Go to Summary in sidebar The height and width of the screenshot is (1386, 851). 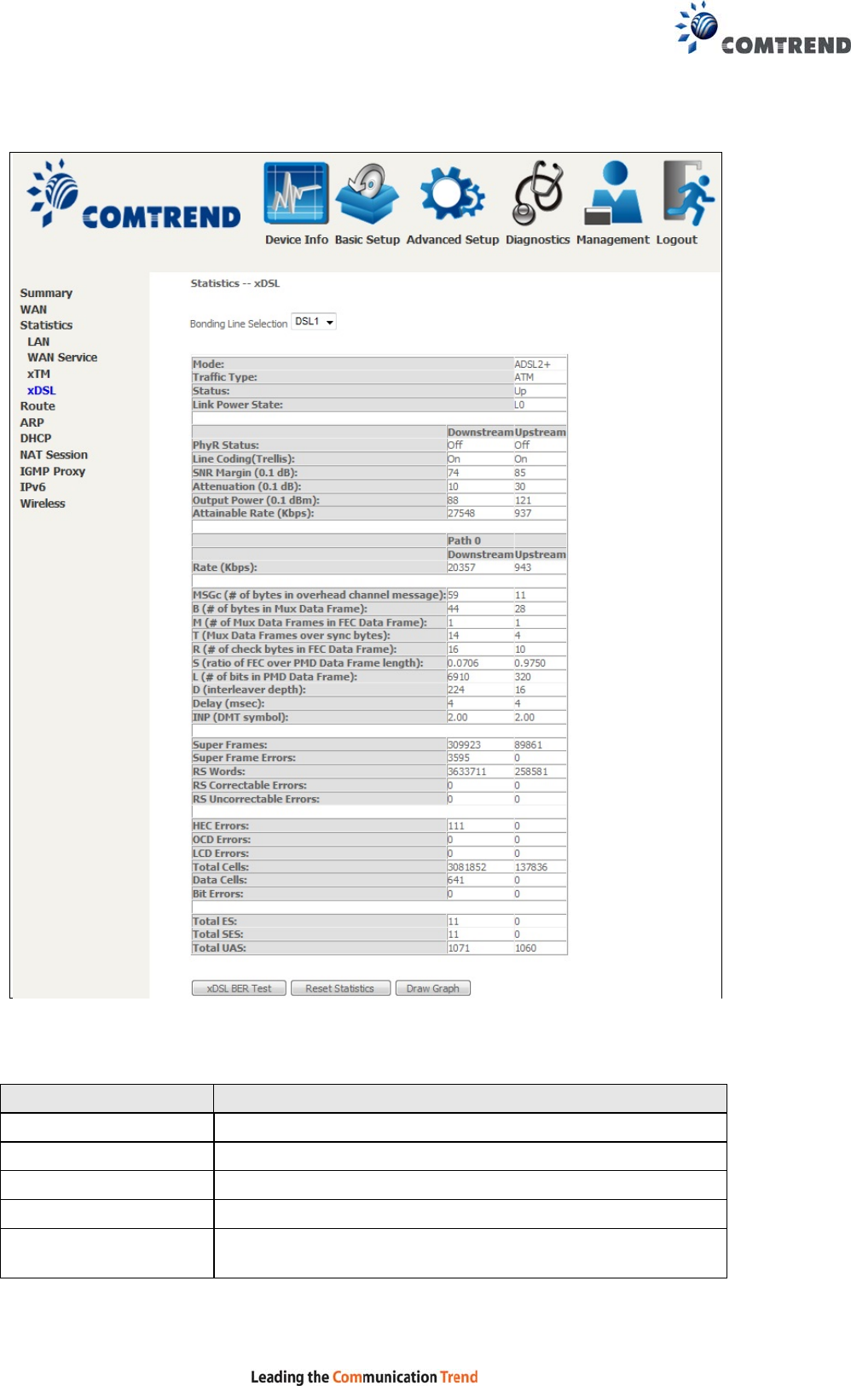tap(46, 293)
